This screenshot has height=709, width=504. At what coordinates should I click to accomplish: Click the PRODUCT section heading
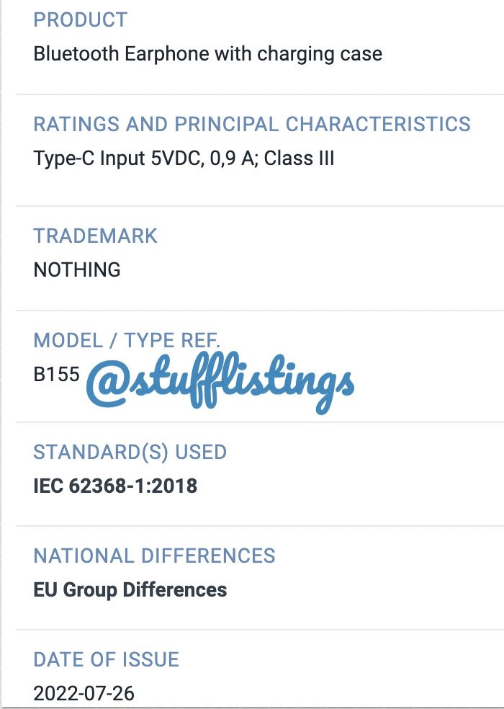[x=81, y=20]
